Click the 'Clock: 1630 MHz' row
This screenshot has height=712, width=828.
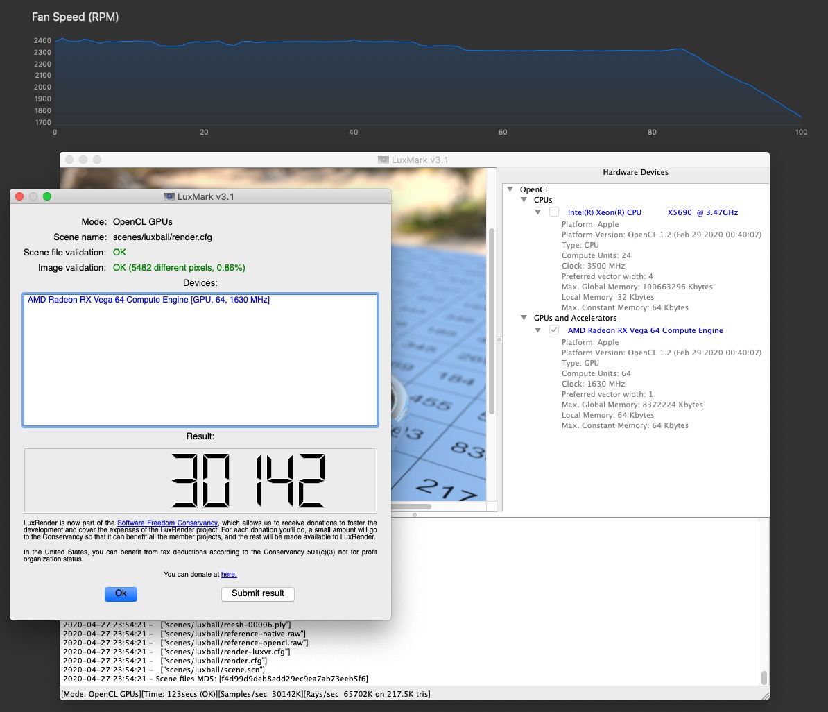click(x=593, y=384)
